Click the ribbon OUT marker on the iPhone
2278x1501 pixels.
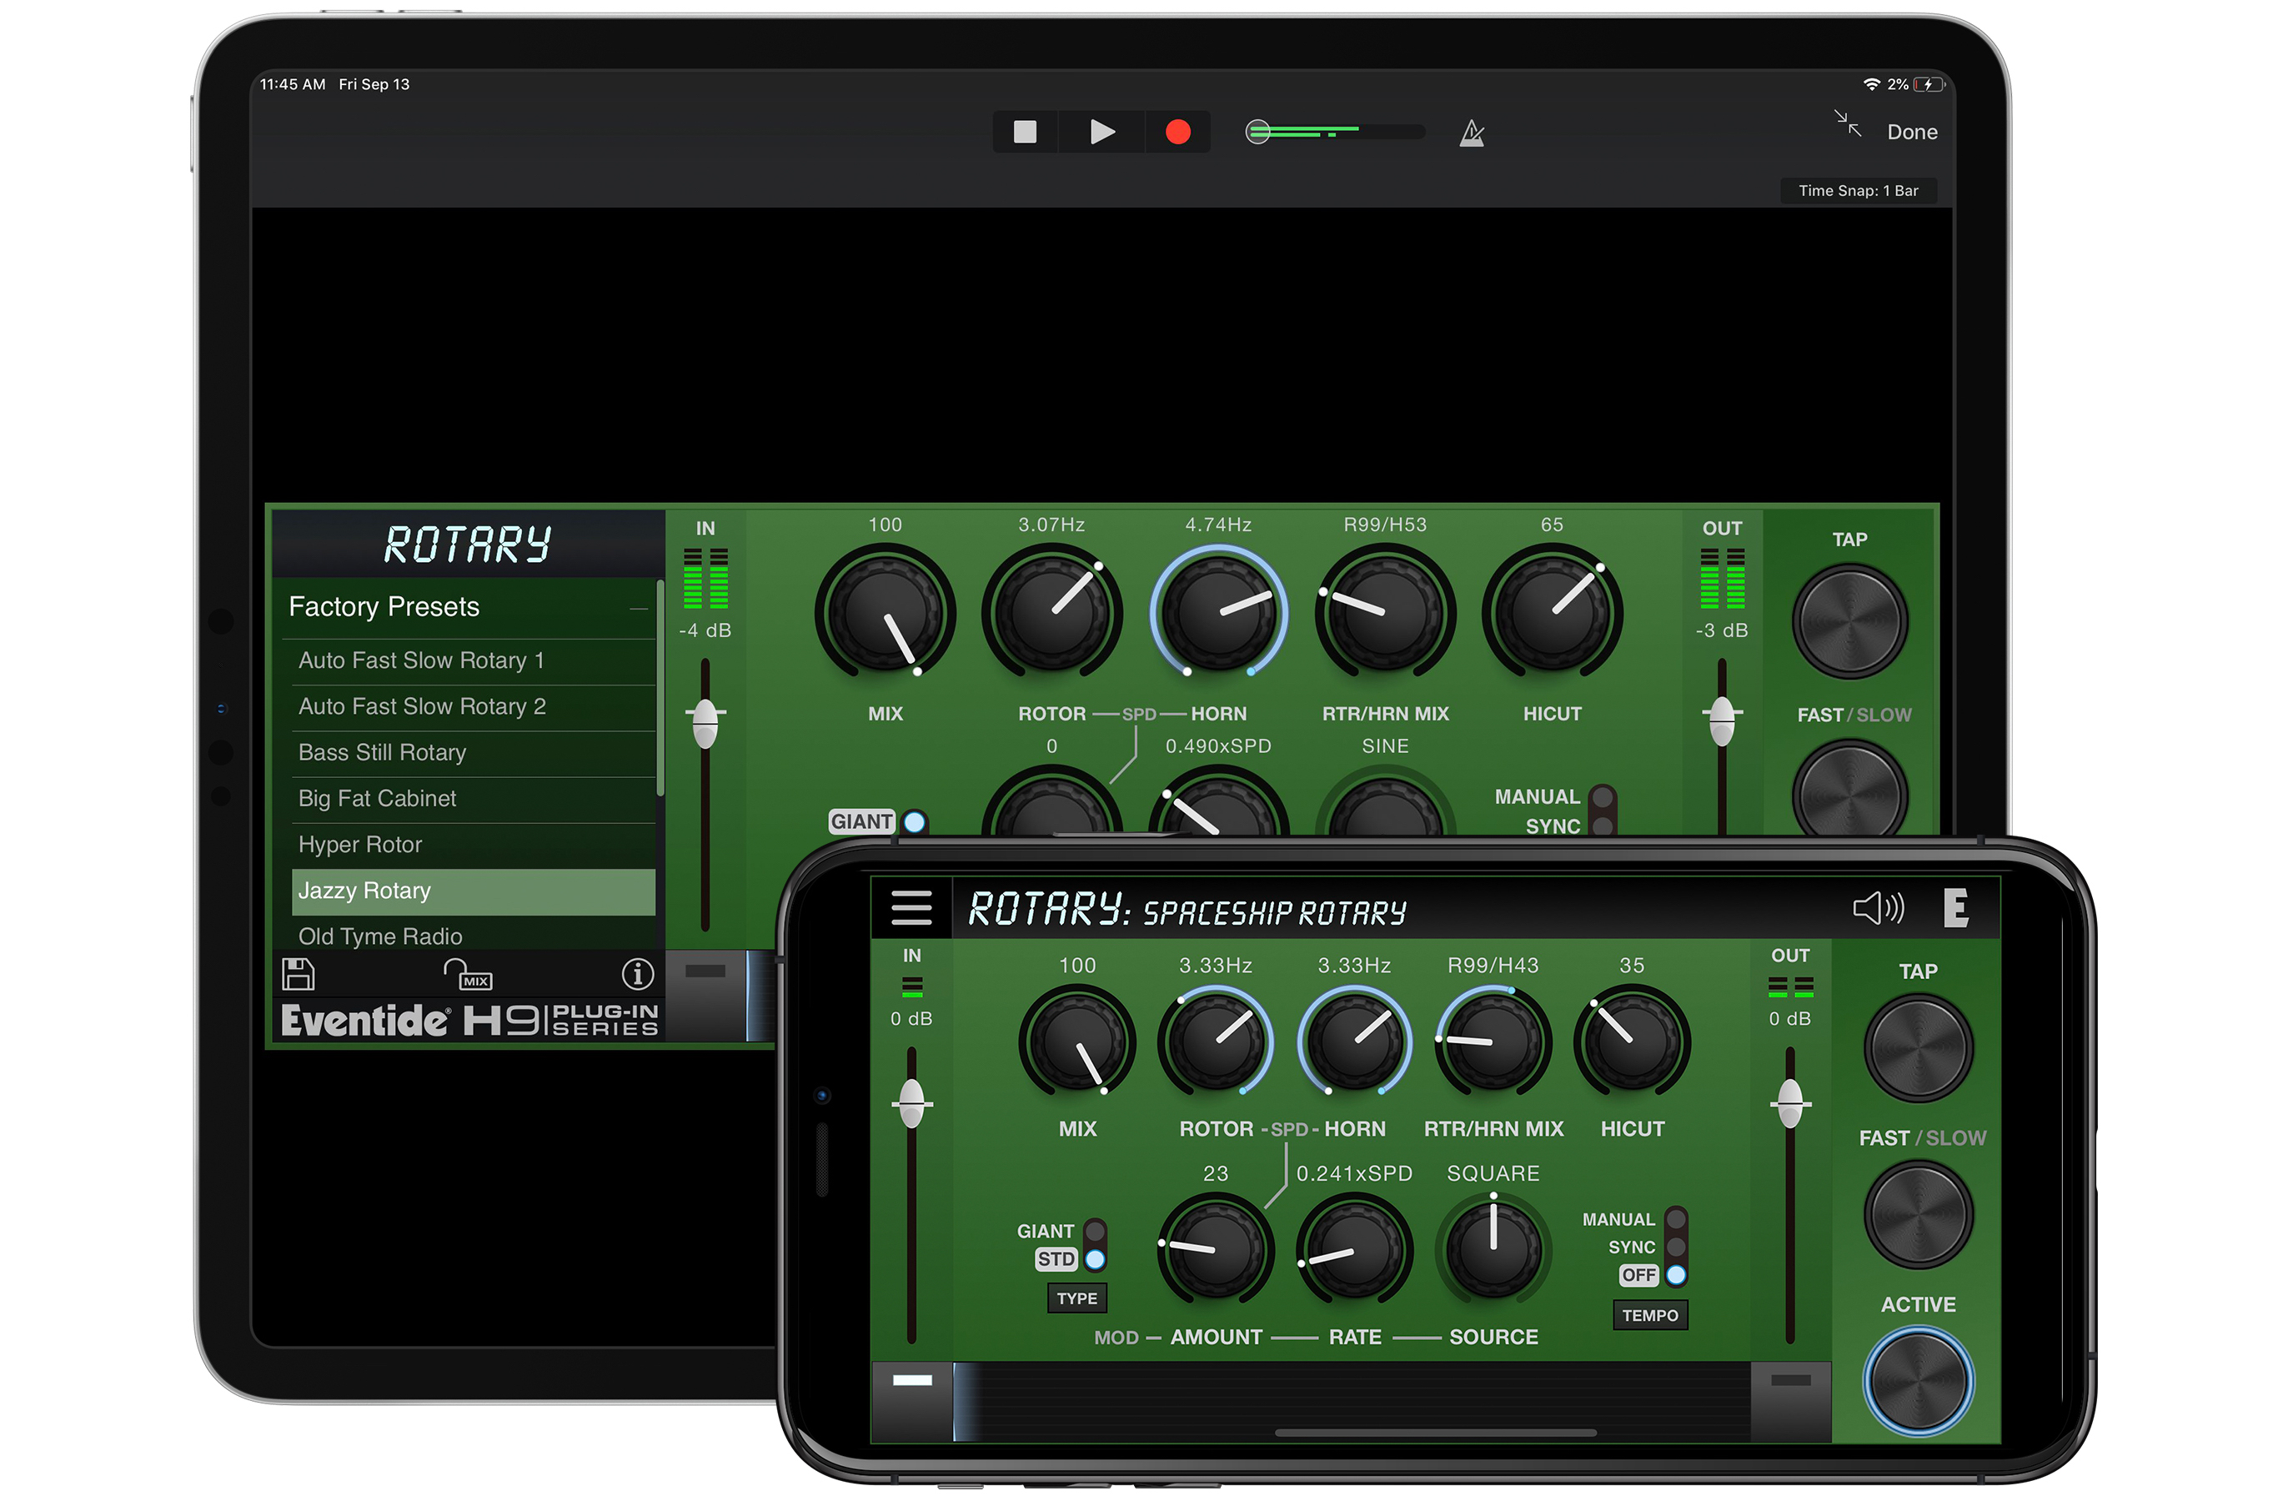(1790, 1382)
